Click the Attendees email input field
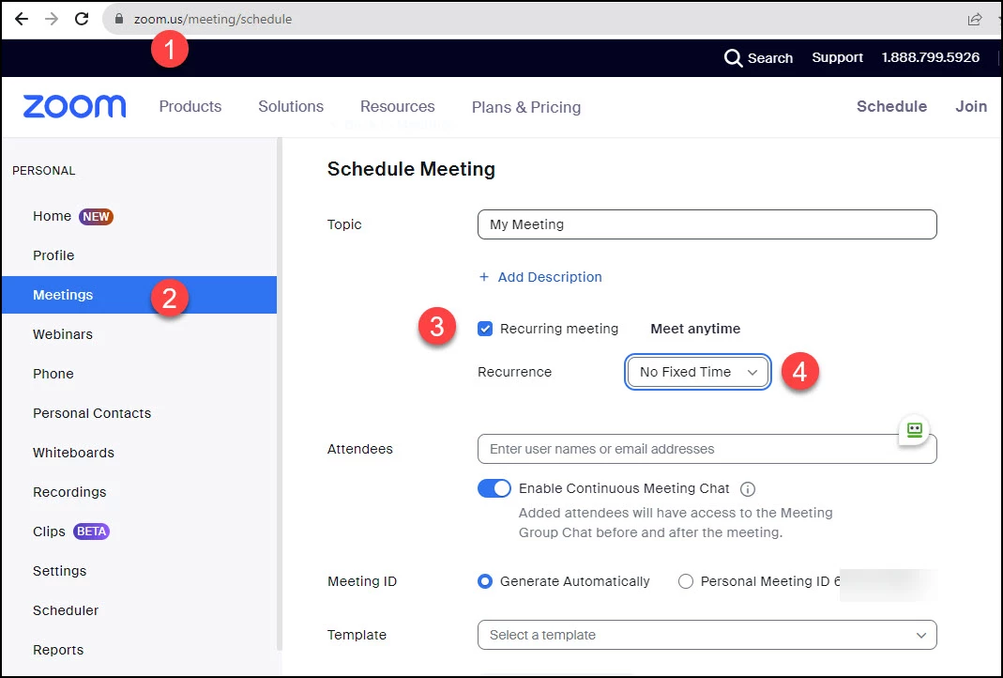Image resolution: width=1003 pixels, height=678 pixels. (707, 449)
